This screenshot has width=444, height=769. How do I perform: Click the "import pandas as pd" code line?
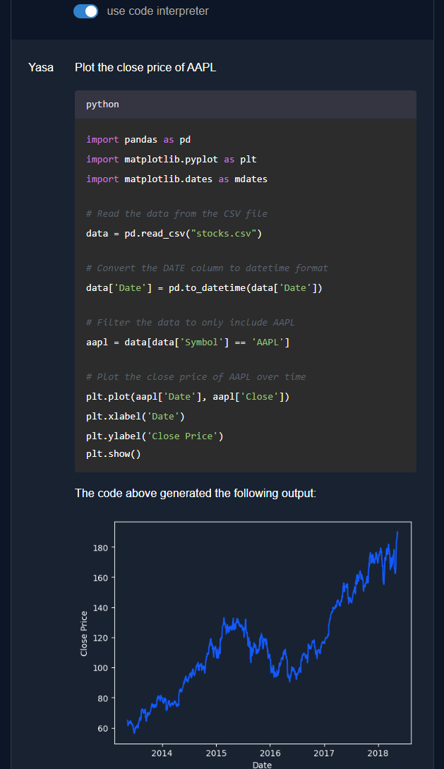click(138, 140)
